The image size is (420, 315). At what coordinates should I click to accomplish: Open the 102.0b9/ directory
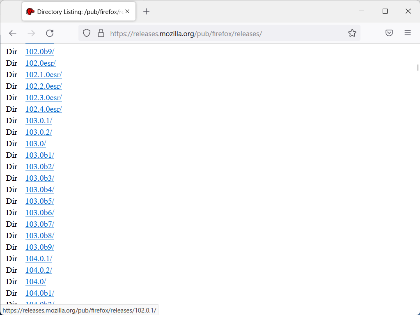[x=40, y=51]
